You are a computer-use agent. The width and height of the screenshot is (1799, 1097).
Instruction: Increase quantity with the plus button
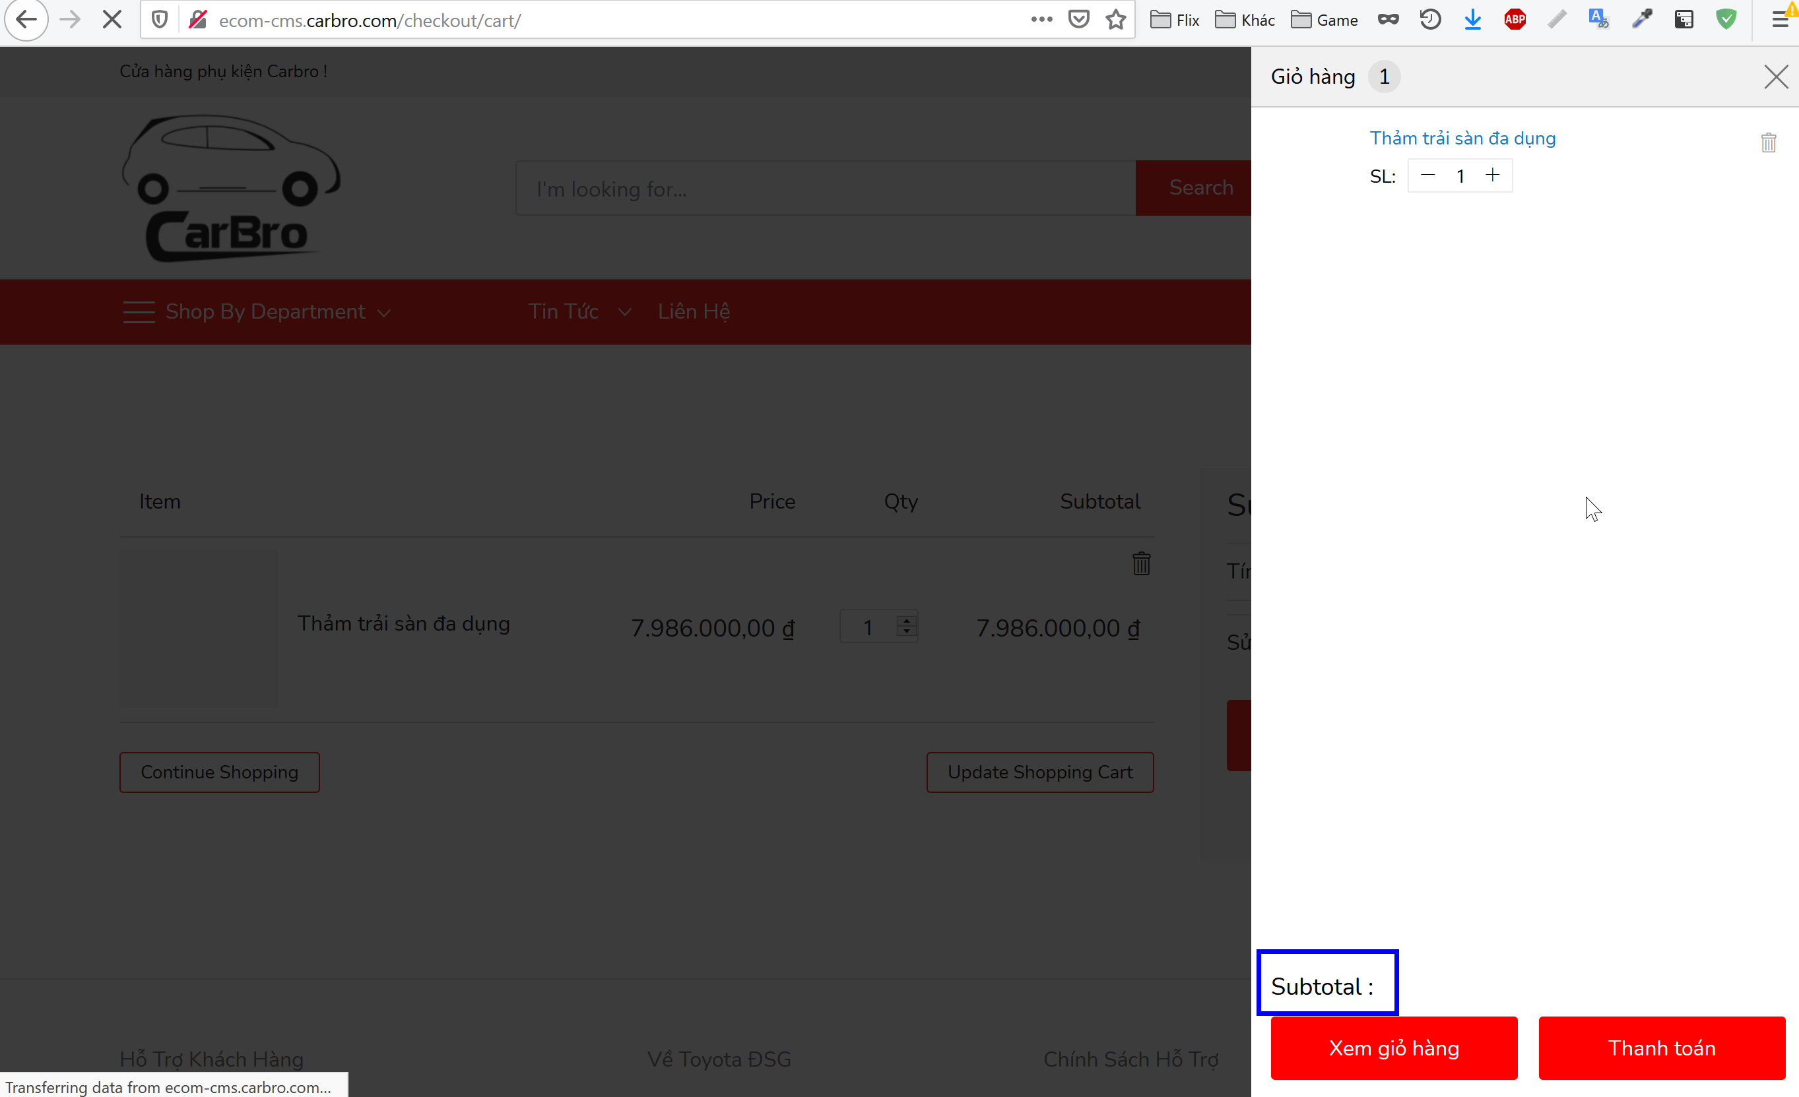pyautogui.click(x=1492, y=175)
